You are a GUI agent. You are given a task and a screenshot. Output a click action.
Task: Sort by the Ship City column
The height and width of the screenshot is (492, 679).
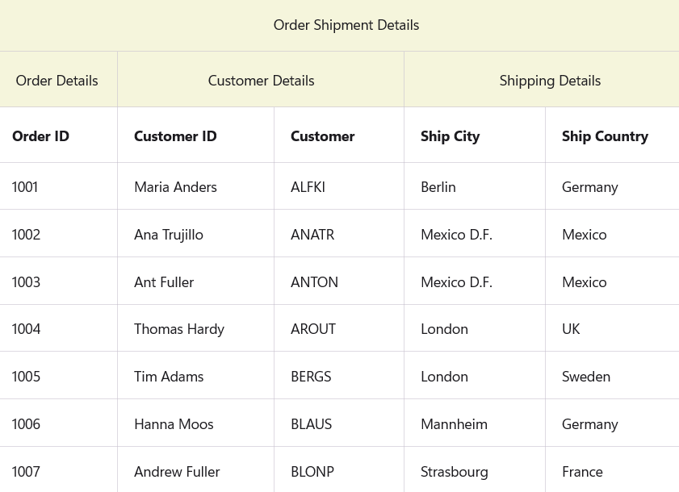coord(451,136)
